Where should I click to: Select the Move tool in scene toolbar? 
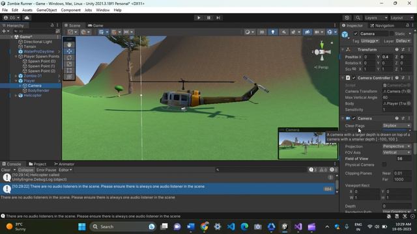click(69, 51)
